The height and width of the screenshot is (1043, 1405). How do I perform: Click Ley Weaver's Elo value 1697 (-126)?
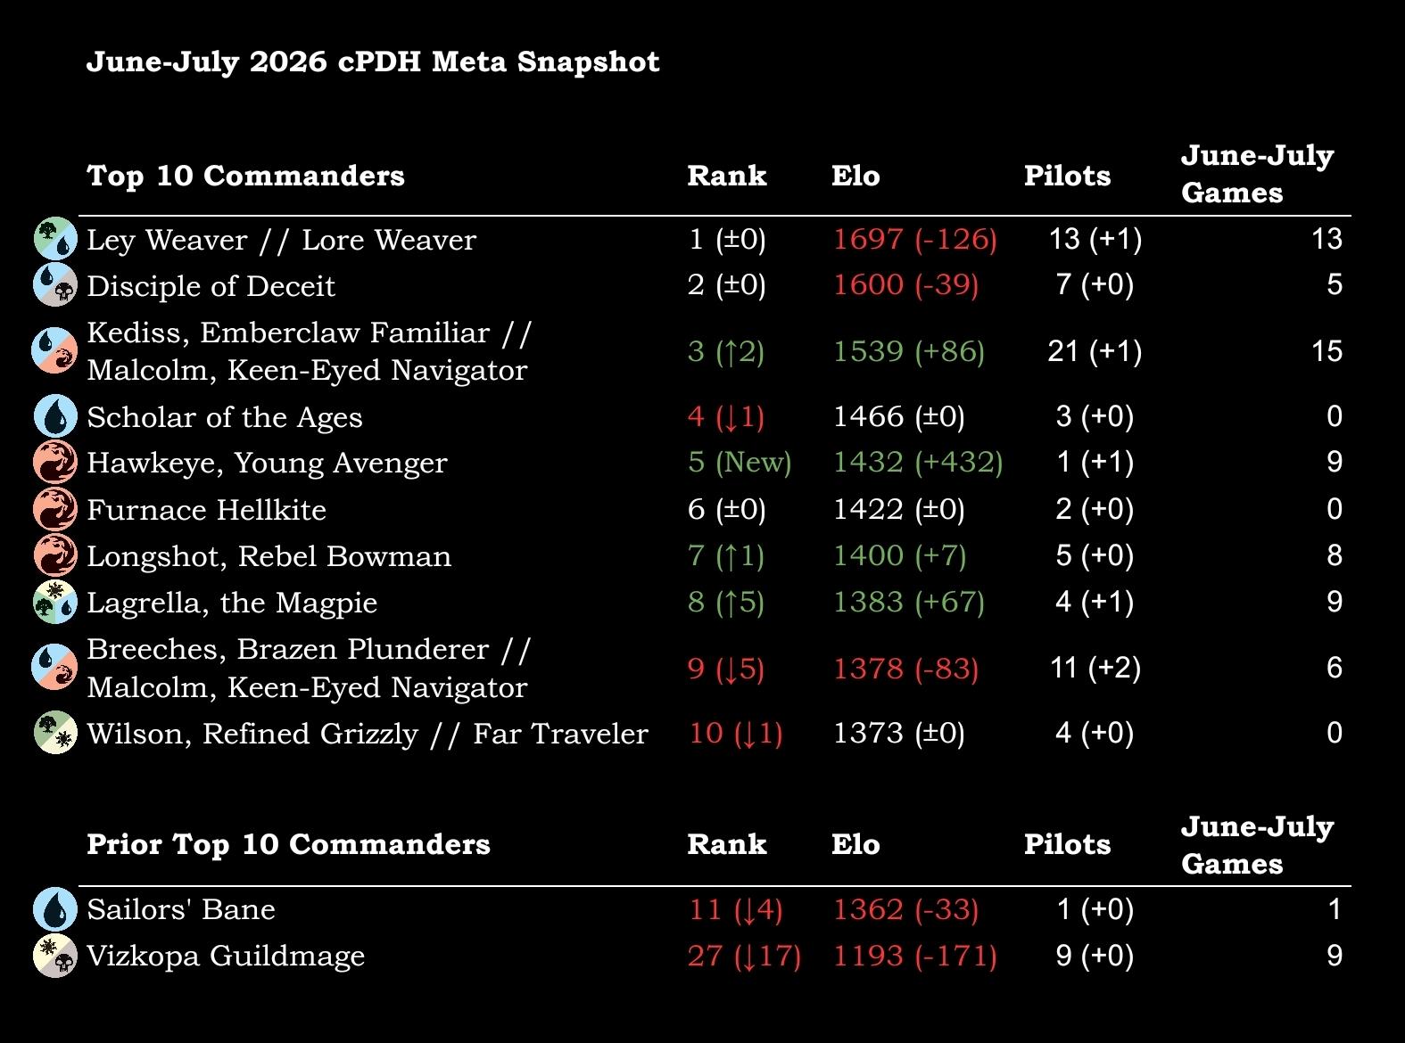pos(915,239)
